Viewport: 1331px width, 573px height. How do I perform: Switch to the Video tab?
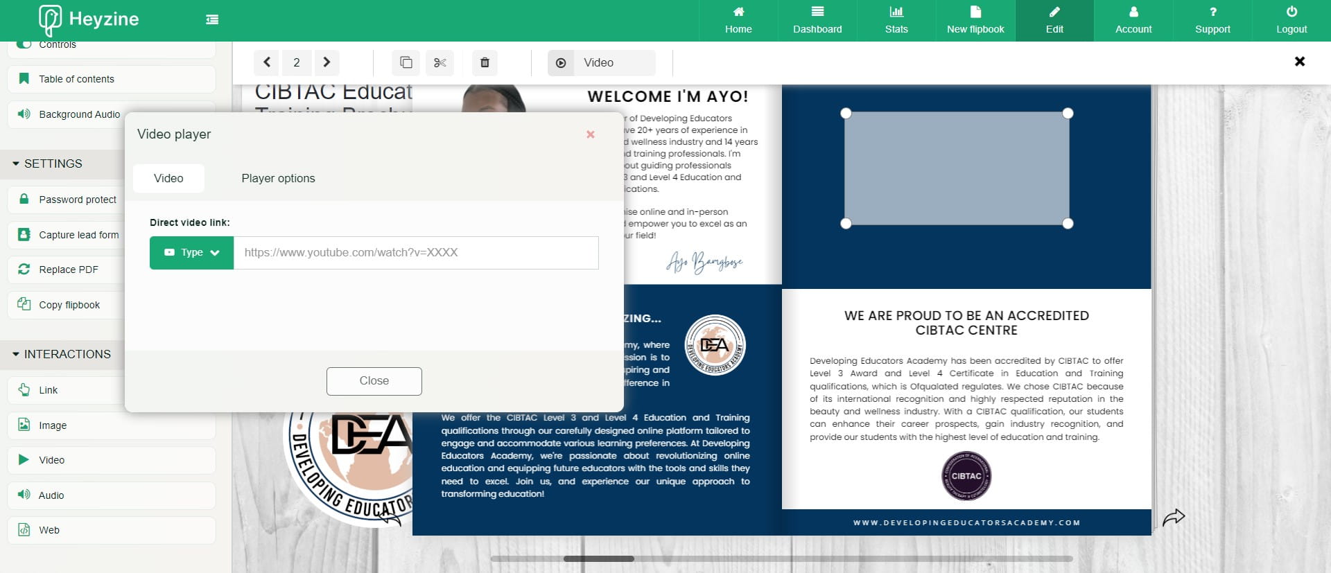tap(168, 178)
